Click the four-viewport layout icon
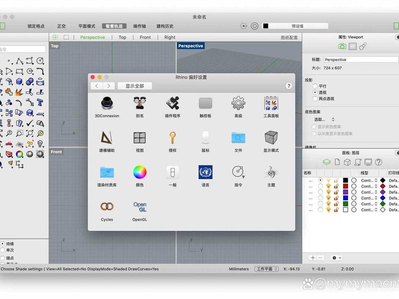The height and width of the screenshot is (299, 399). tap(55, 37)
